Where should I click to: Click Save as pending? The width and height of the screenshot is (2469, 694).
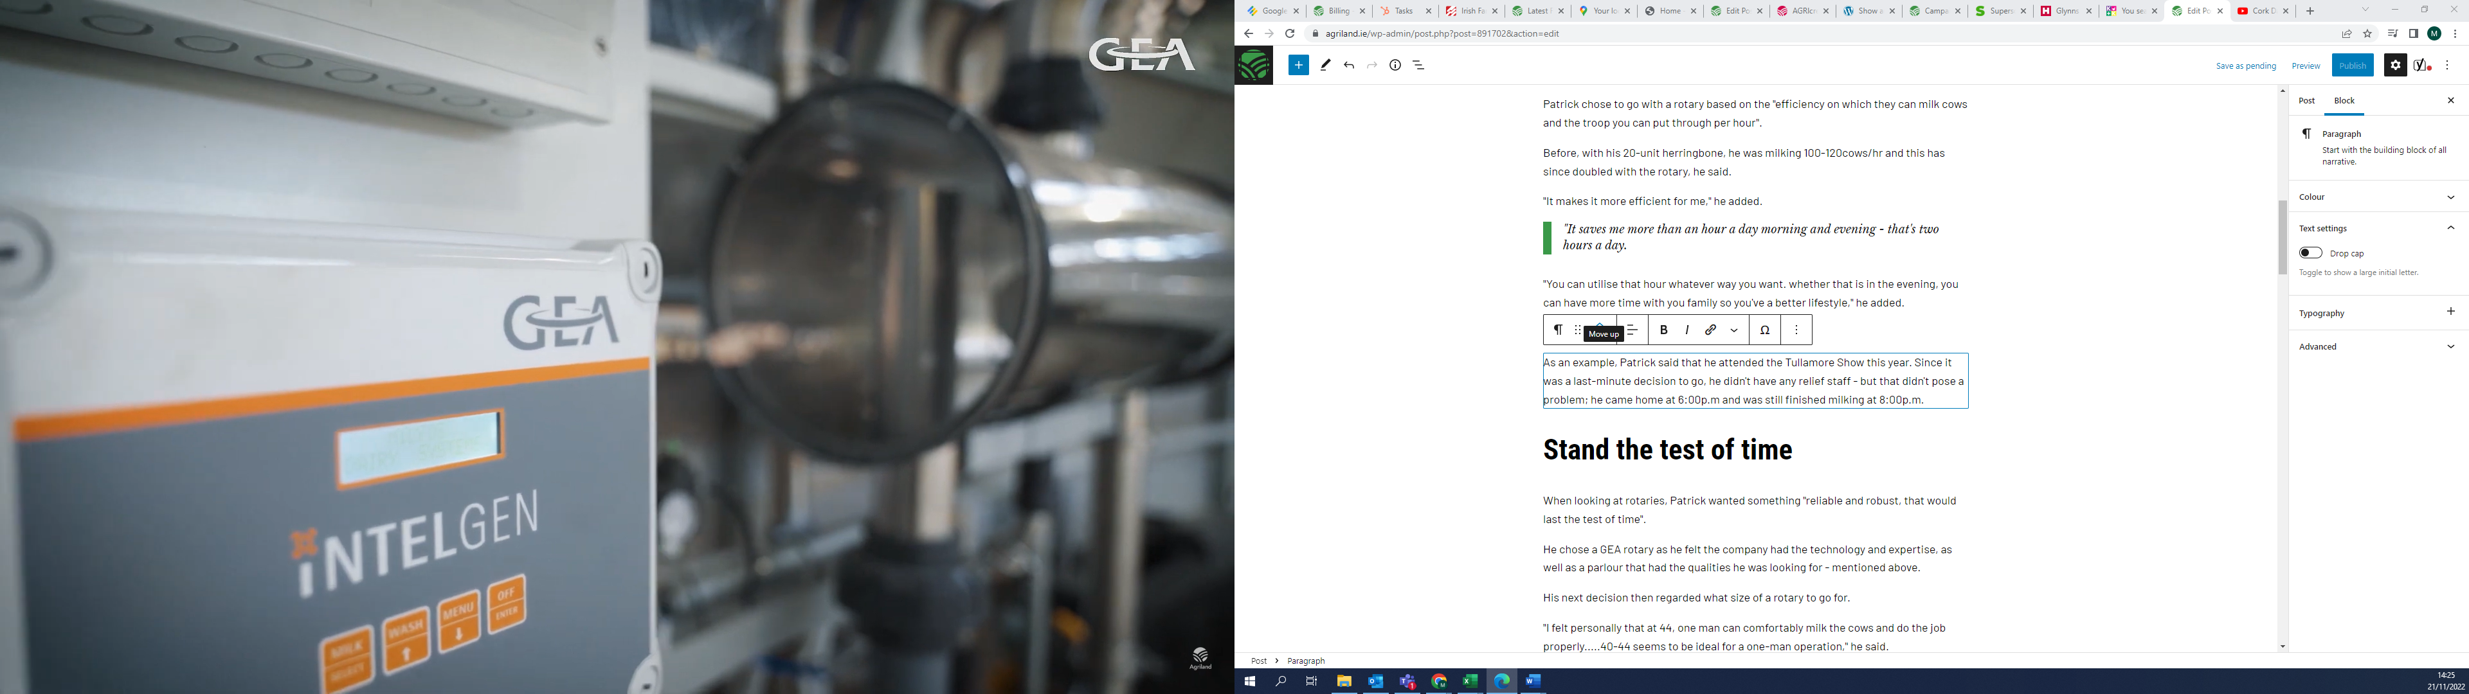coord(2245,66)
